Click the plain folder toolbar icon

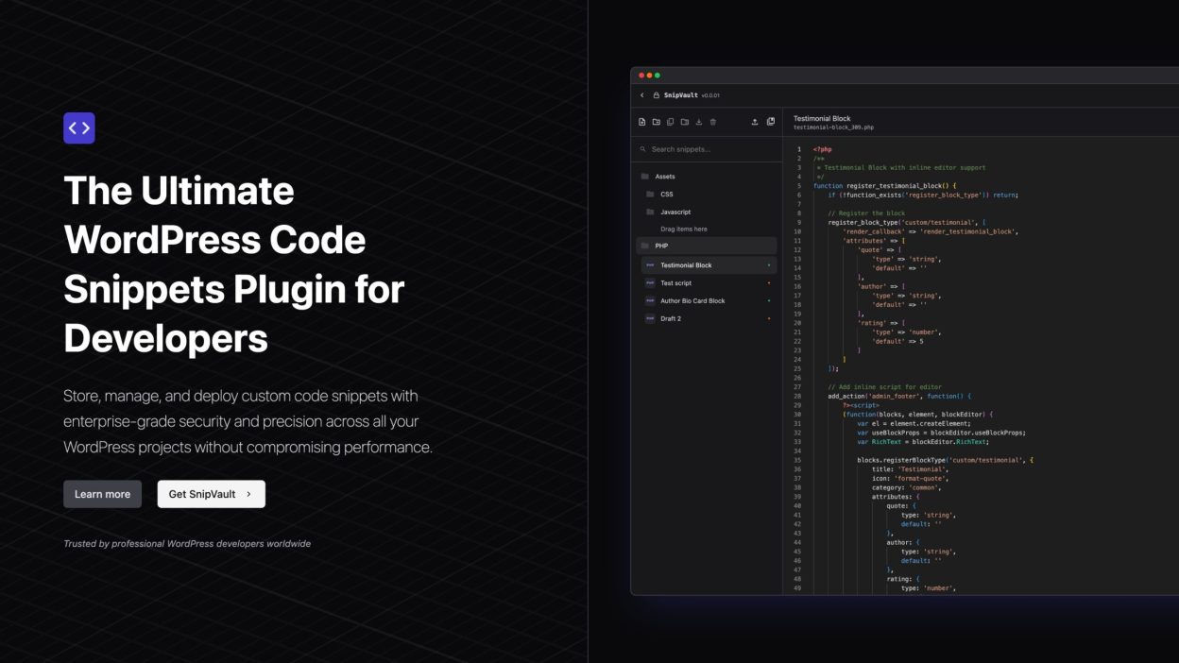pos(685,122)
